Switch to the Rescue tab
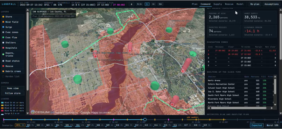The height and width of the screenshot is (129, 282). [x=229, y=4]
